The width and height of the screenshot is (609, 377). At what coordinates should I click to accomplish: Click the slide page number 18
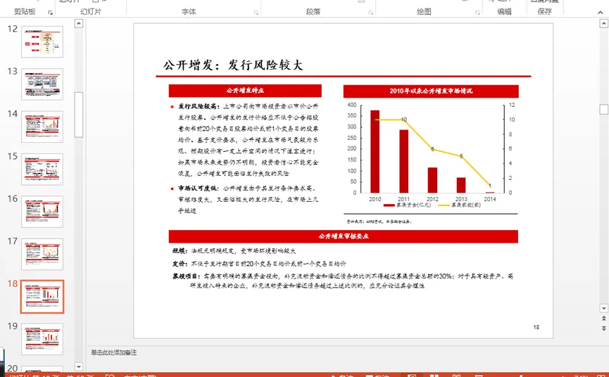536,327
